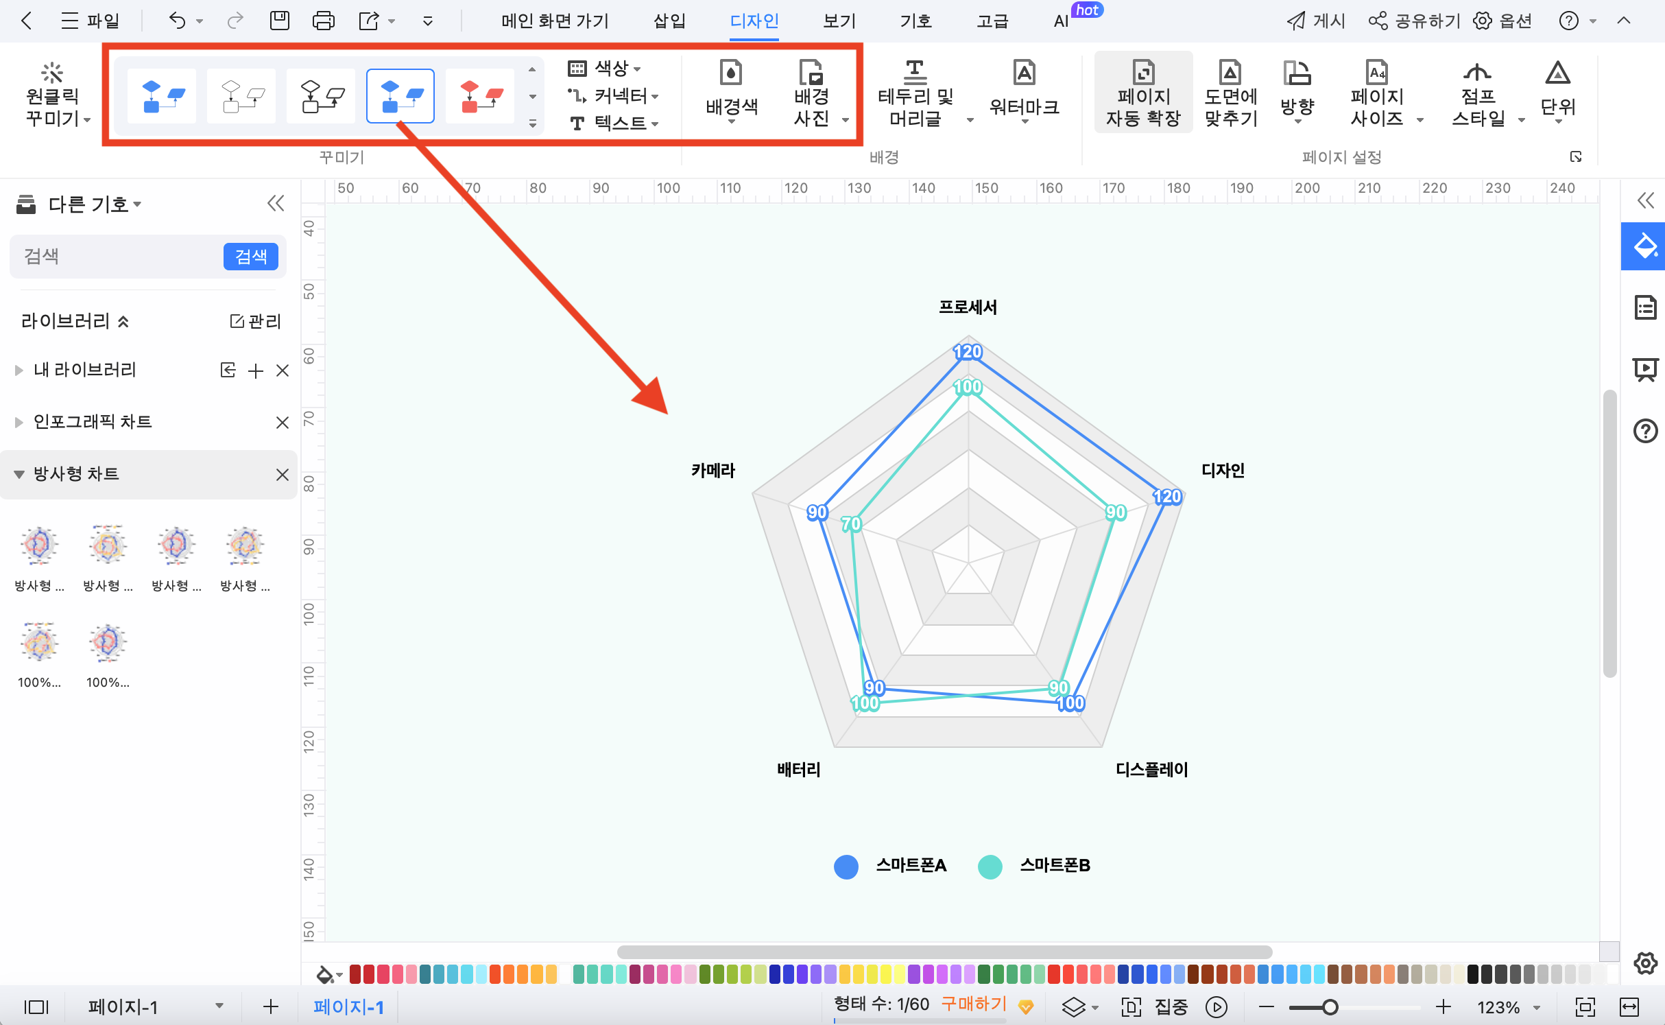Open the 기호 symbols tab
The width and height of the screenshot is (1665, 1025).
(915, 21)
